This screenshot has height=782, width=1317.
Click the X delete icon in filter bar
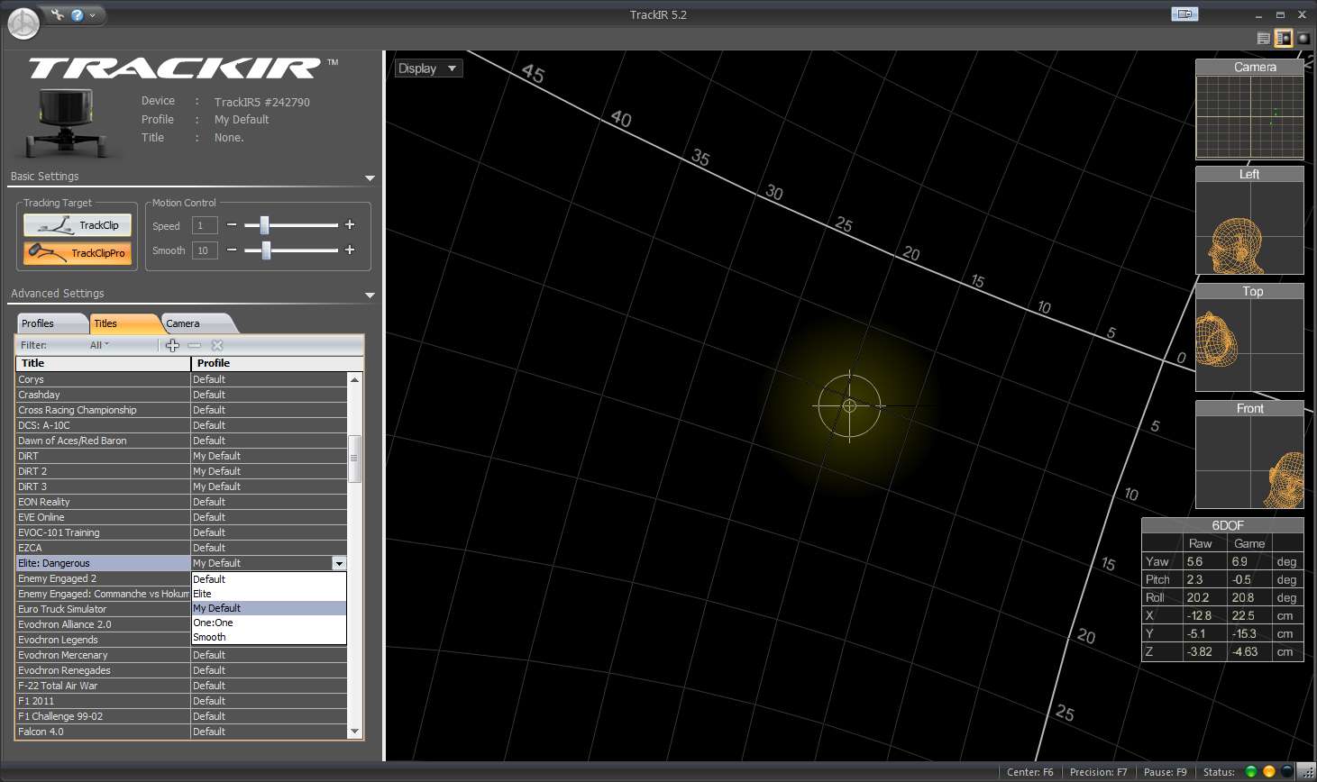[x=217, y=345]
